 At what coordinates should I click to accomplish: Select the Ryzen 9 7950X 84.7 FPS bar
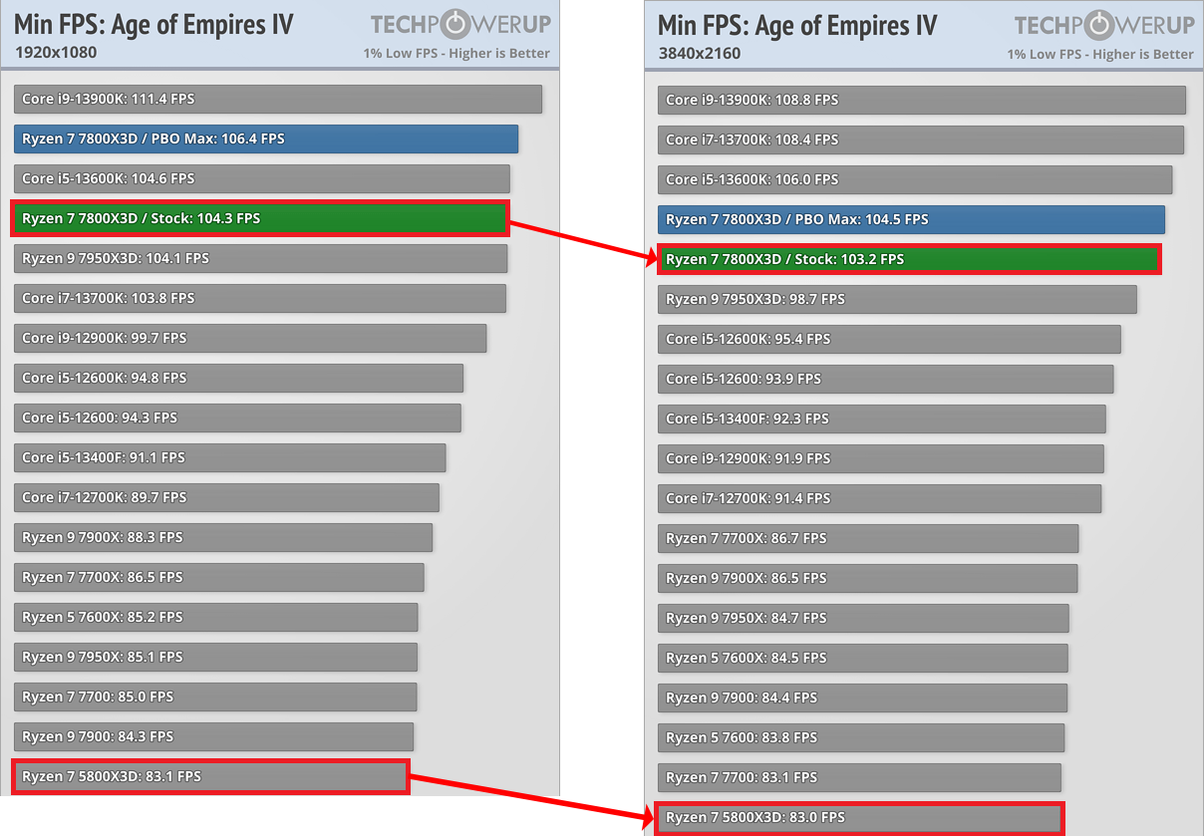pyautogui.click(x=863, y=618)
